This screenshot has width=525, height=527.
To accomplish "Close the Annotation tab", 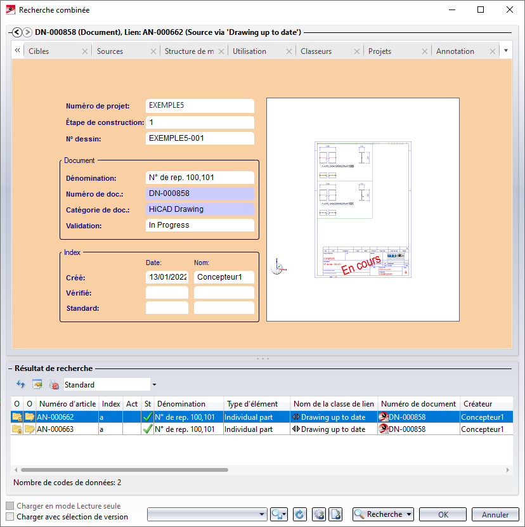I will tap(493, 51).
